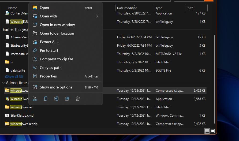The image size is (239, 141).
Task: Click the vertical scrollbar of file list
Action: [215, 79]
